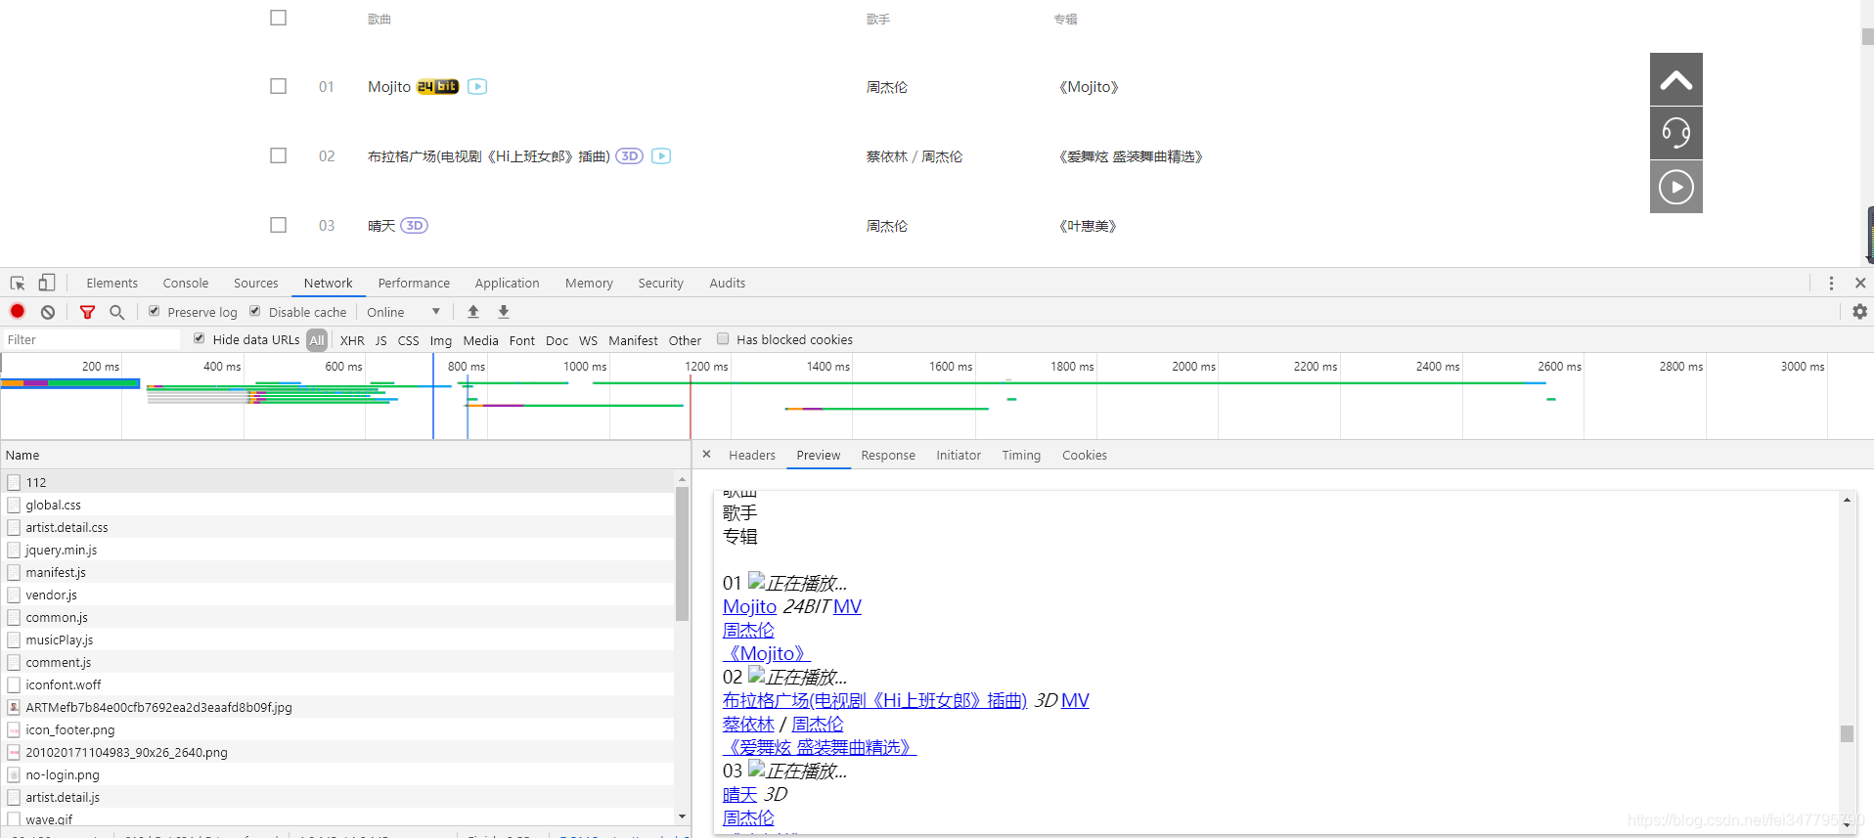Switch to Elements panel tab
The image size is (1874, 838).
tap(112, 283)
